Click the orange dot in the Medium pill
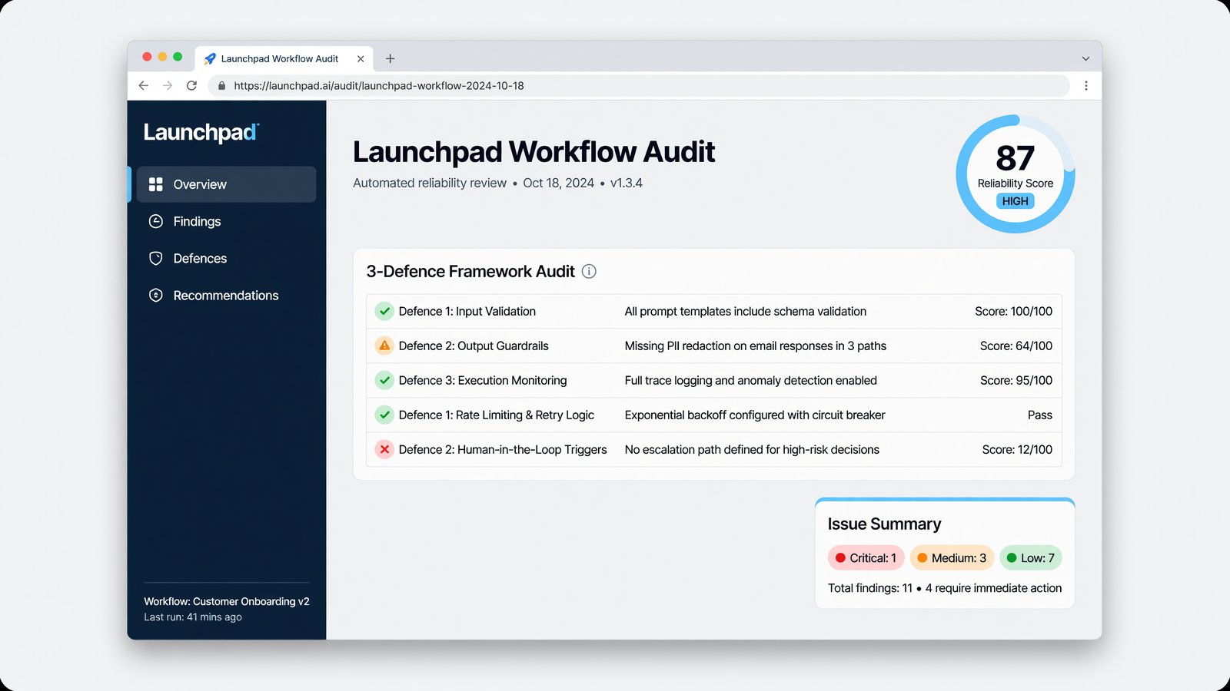Viewport: 1230px width, 691px height. (x=922, y=558)
